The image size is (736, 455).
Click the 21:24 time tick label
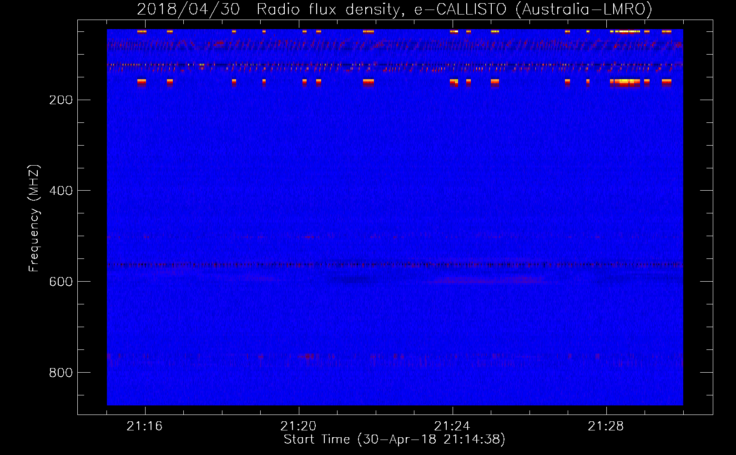(x=452, y=426)
